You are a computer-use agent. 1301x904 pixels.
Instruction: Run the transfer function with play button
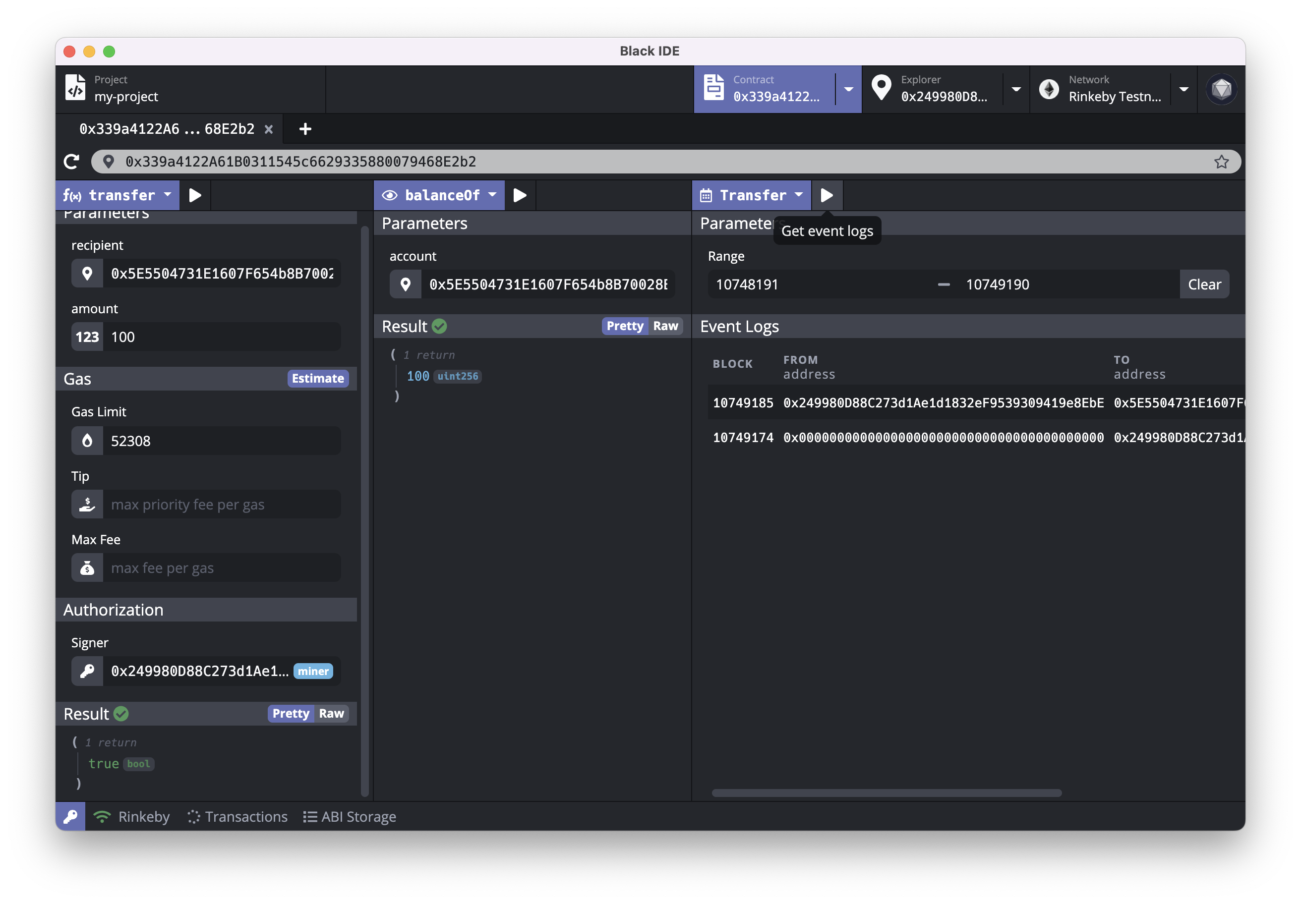tap(195, 195)
